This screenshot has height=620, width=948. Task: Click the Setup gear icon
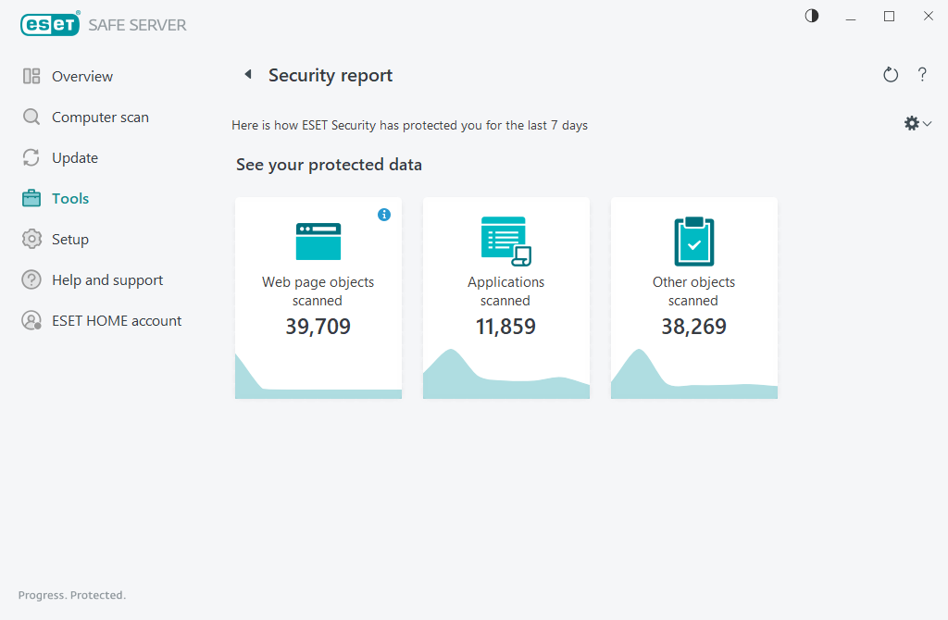[x=31, y=240]
